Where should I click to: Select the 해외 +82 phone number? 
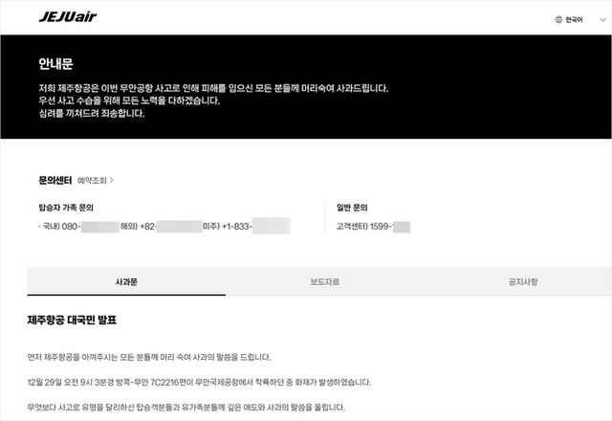tap(161, 226)
